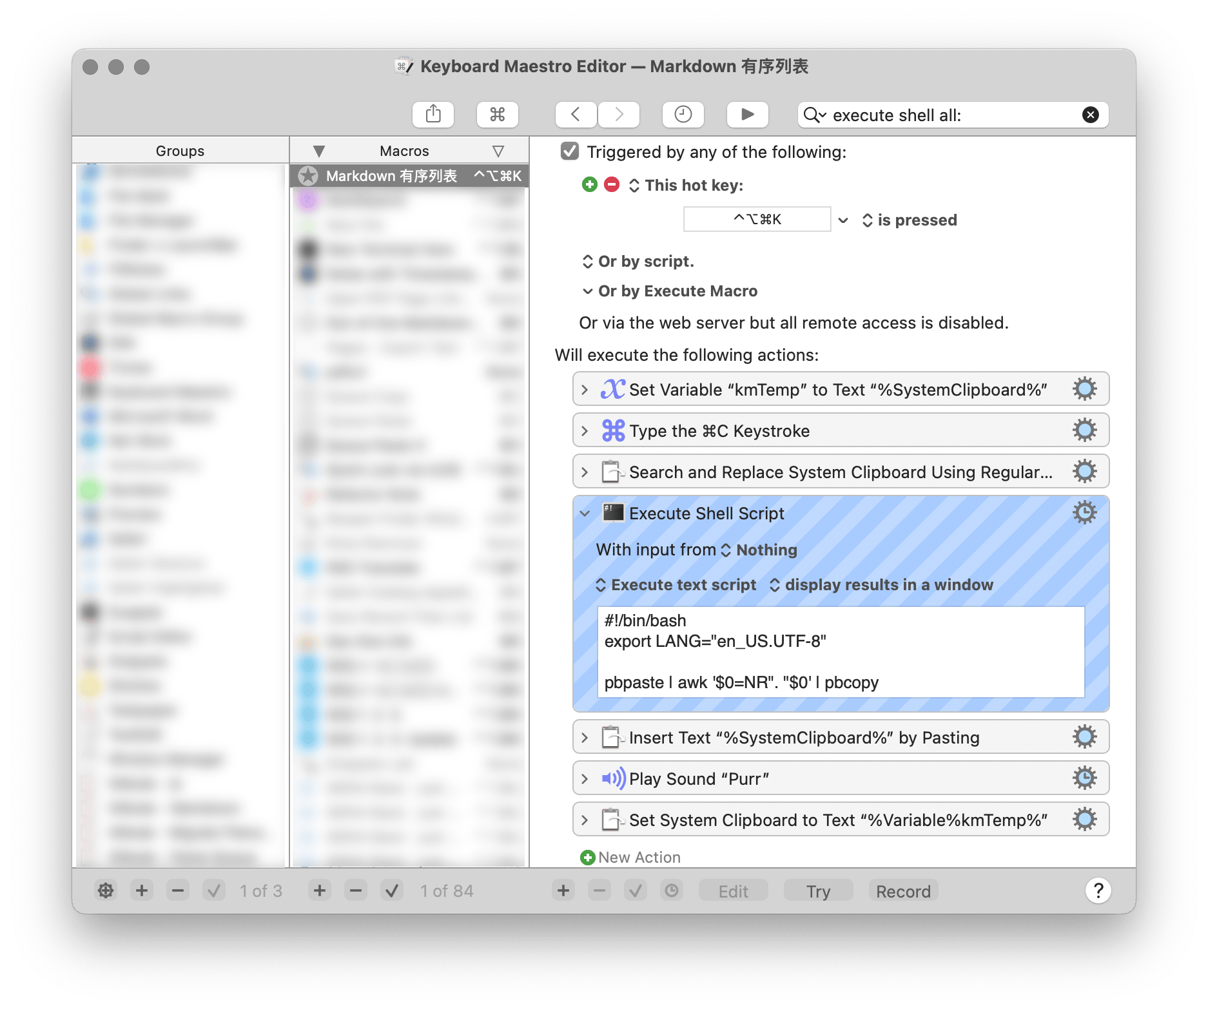Image resolution: width=1208 pixels, height=1009 pixels.
Task: Go back with the left arrow button
Action: click(x=576, y=115)
